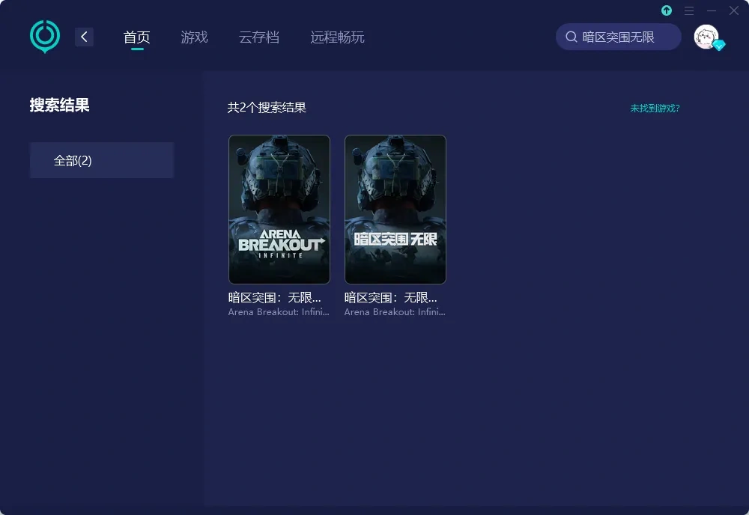Open the hamburger menu icon
Image resolution: width=749 pixels, height=515 pixels.
689,10
